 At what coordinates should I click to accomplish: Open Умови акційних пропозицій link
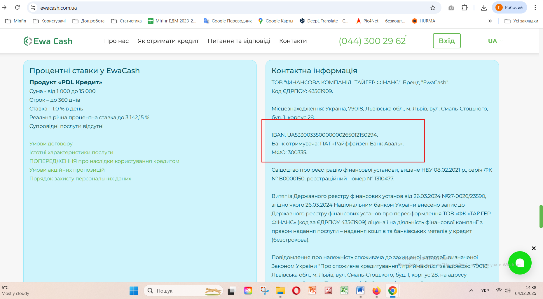[x=67, y=170]
